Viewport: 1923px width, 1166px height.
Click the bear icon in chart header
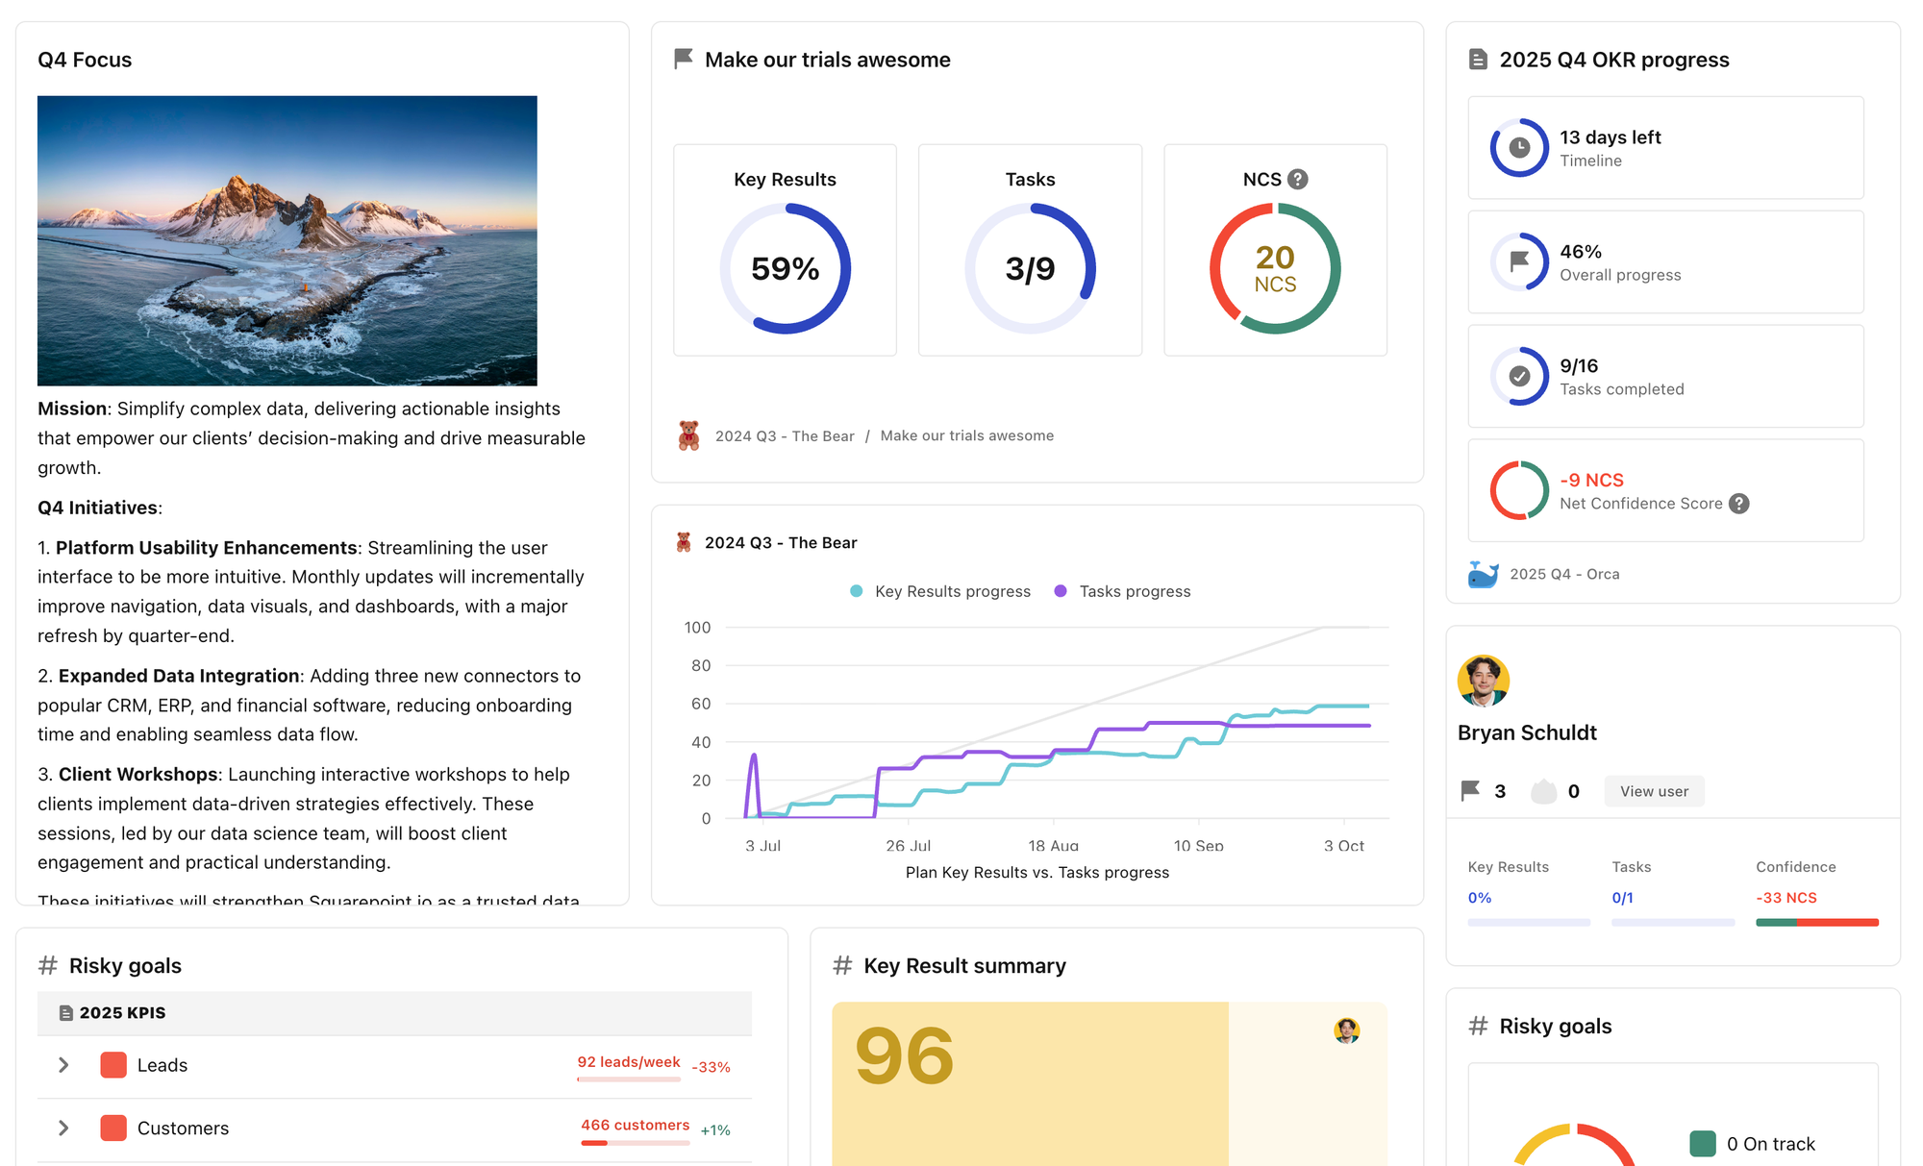(684, 543)
